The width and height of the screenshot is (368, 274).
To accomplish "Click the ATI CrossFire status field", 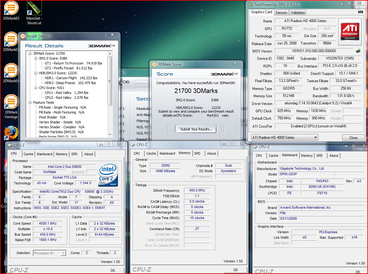I will pos(318,126).
